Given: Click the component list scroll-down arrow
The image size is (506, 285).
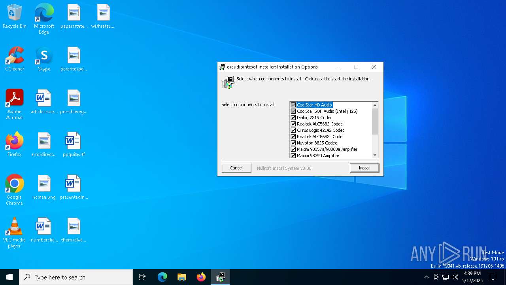Looking at the screenshot, I should point(375,155).
